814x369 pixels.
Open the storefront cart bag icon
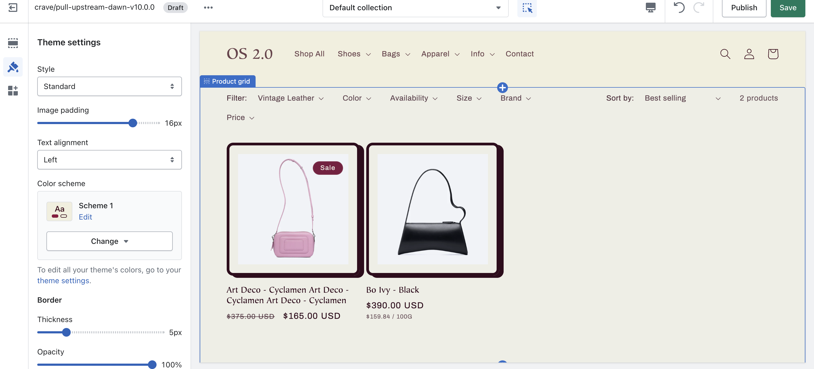(773, 54)
